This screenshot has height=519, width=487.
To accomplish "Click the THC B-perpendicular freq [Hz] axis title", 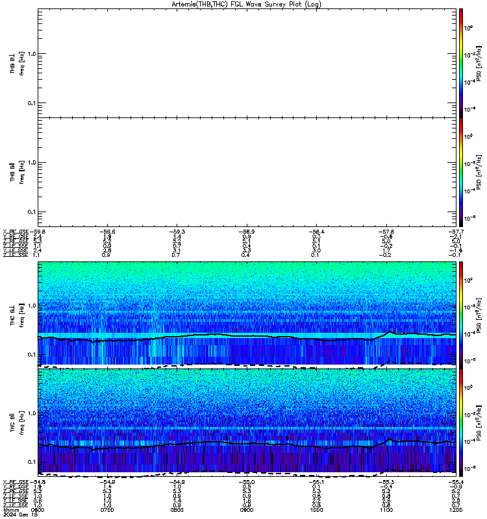I will [x=21, y=315].
